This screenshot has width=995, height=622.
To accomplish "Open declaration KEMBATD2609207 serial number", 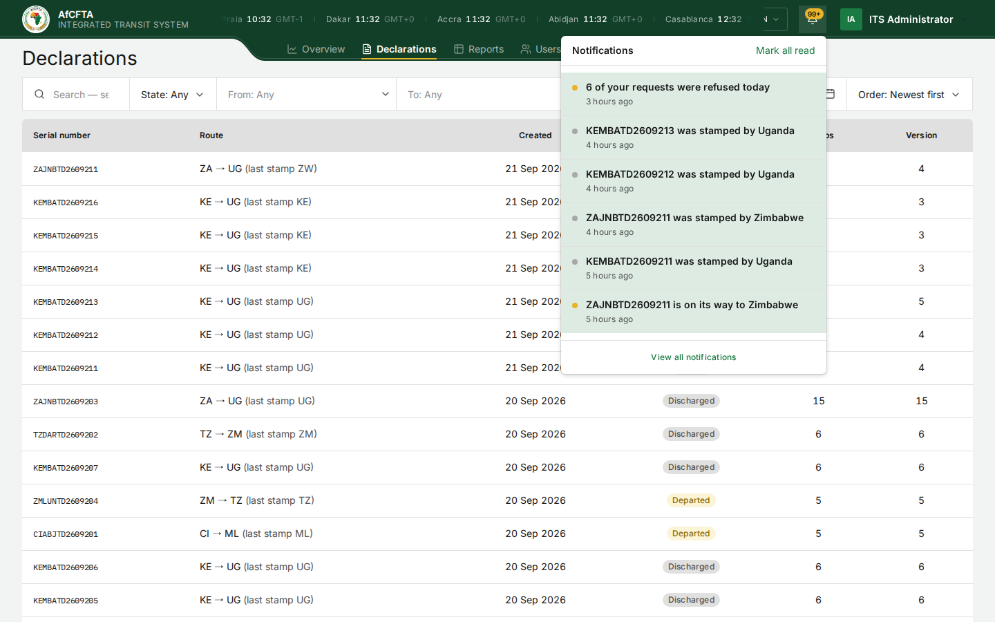I will [x=66, y=468].
